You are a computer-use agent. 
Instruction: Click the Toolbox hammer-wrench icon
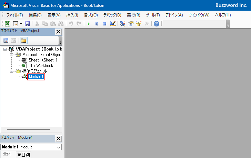click(x=147, y=24)
